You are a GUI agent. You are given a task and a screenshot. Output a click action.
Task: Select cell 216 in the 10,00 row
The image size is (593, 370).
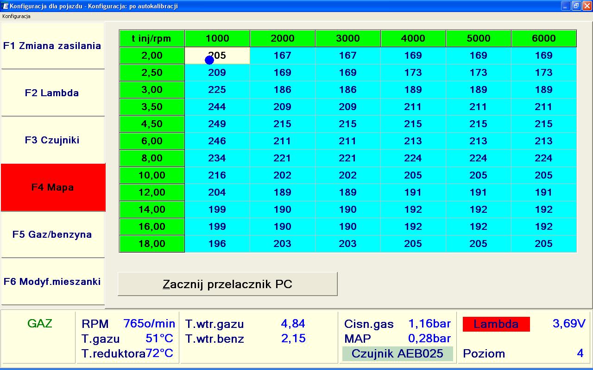[x=217, y=175]
